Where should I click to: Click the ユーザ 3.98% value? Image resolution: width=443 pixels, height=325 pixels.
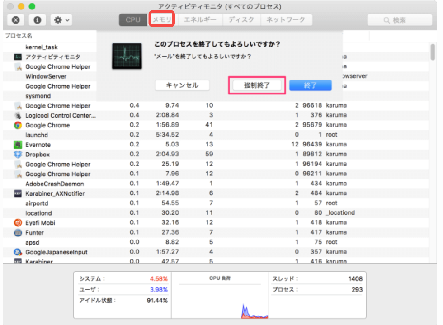point(159,290)
